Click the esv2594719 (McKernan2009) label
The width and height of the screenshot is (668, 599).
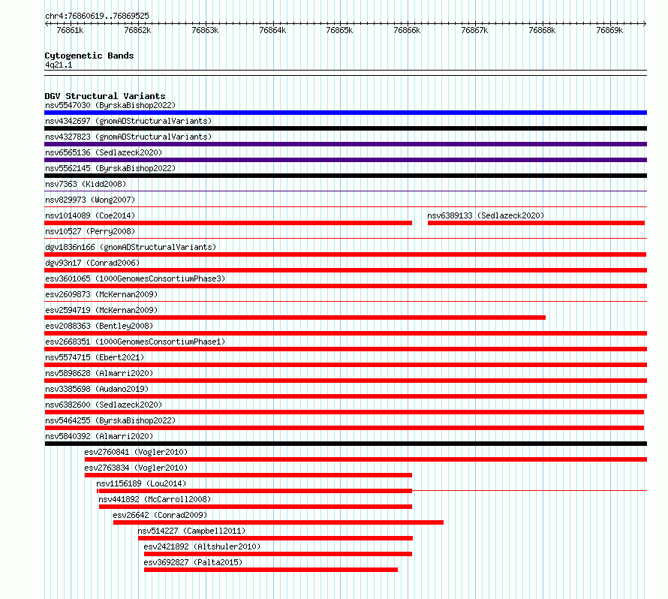pyautogui.click(x=101, y=310)
